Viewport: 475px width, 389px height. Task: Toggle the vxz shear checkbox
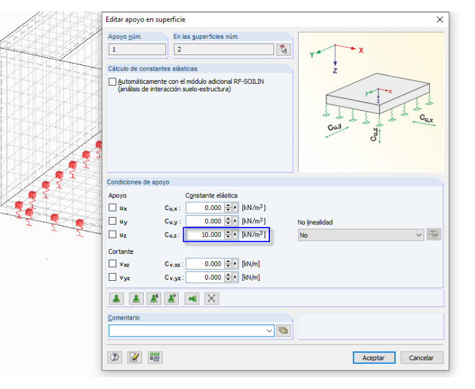tap(112, 263)
